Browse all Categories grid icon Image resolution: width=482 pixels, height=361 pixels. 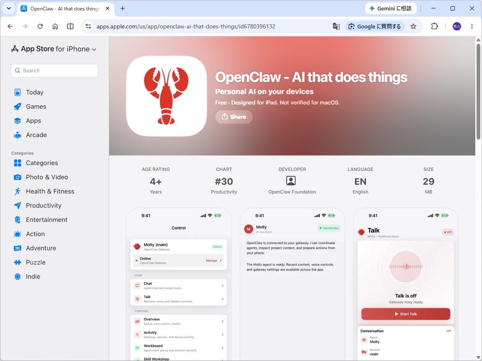click(18, 163)
